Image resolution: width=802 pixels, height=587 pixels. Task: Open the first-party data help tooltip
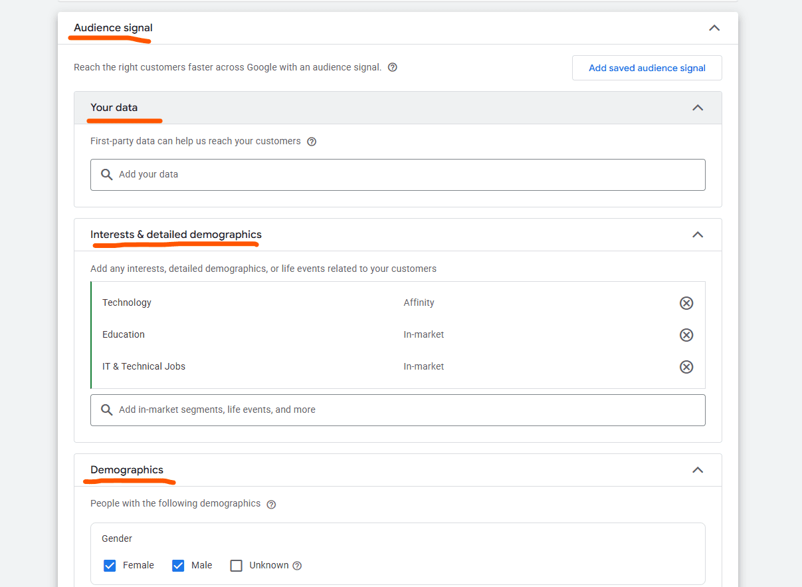tap(312, 141)
